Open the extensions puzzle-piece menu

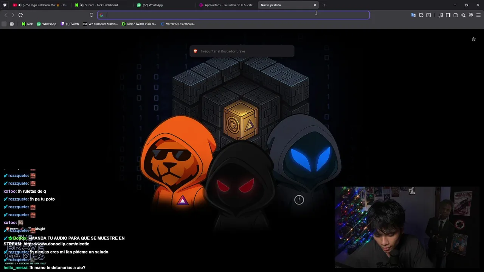421,15
